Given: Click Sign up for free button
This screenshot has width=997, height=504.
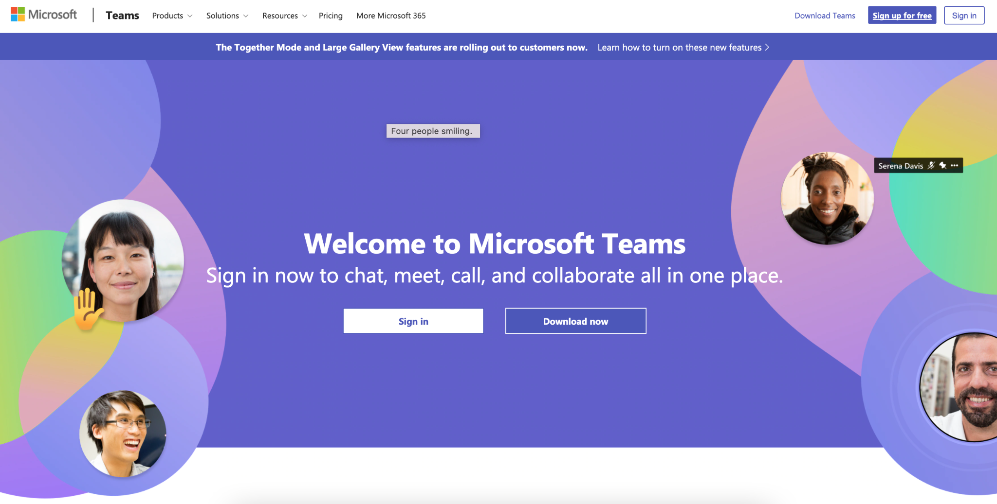Looking at the screenshot, I should pos(902,16).
